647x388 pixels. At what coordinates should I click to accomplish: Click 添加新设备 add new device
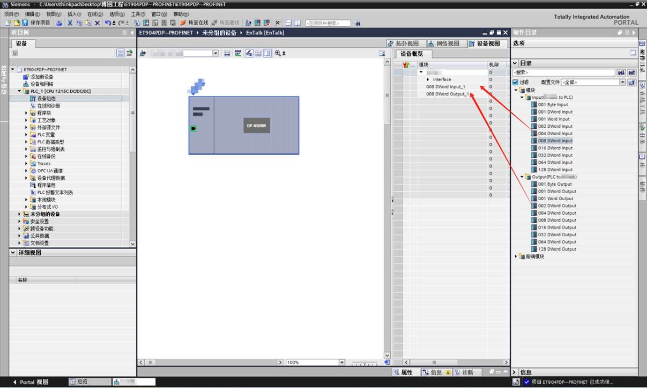[x=38, y=77]
